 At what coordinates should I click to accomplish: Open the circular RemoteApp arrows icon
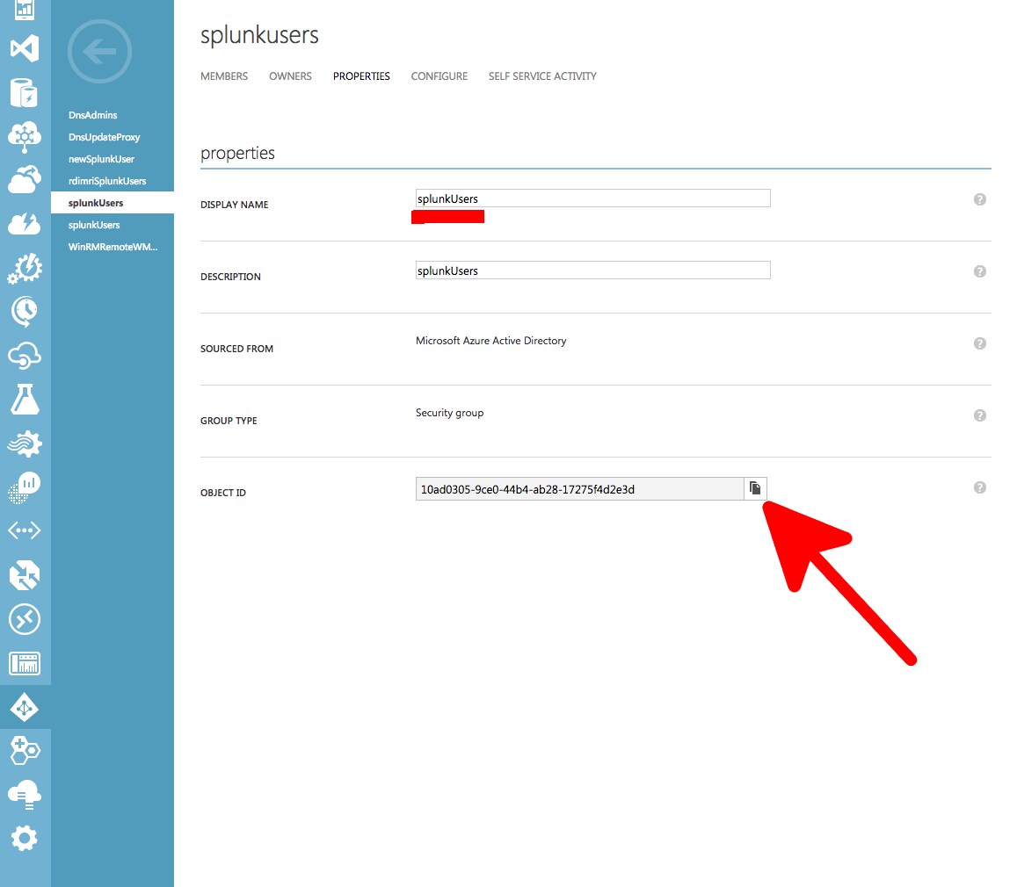[25, 619]
